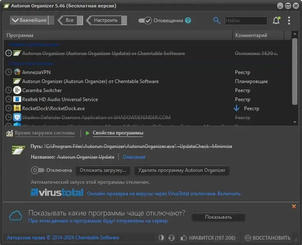
Task: Click the thumbs-up like icon
Action: 184,238
